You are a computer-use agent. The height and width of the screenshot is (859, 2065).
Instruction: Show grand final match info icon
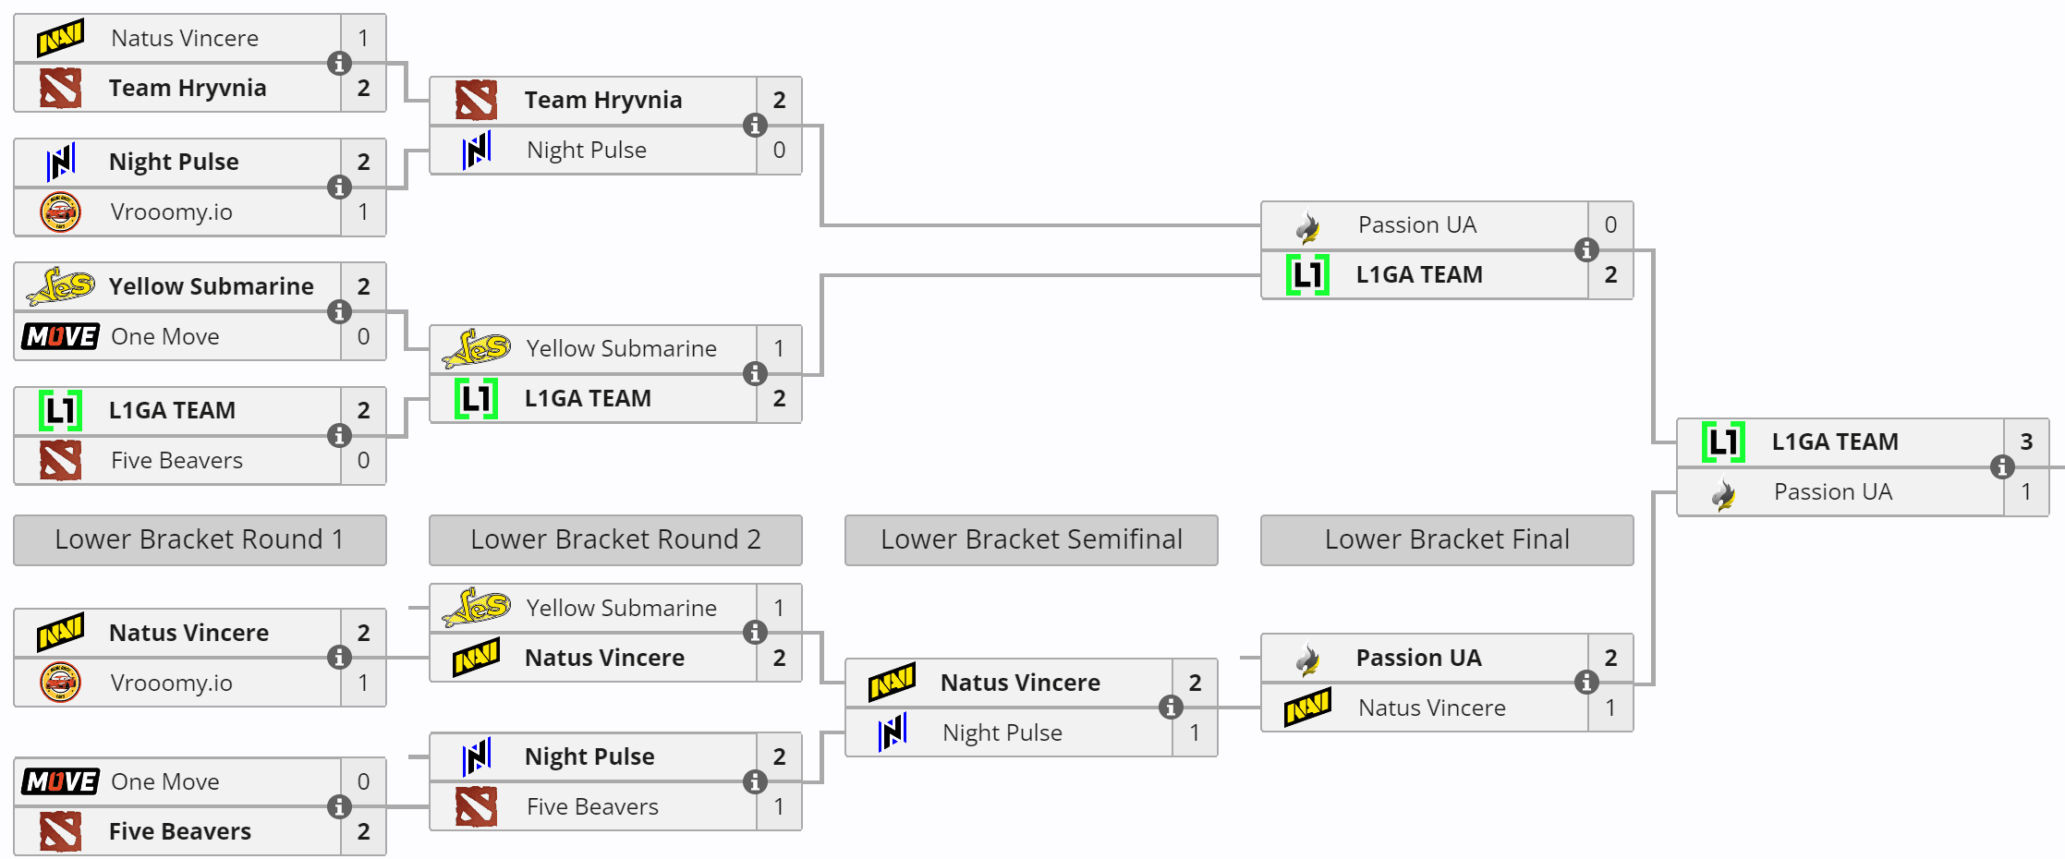(x=2002, y=466)
